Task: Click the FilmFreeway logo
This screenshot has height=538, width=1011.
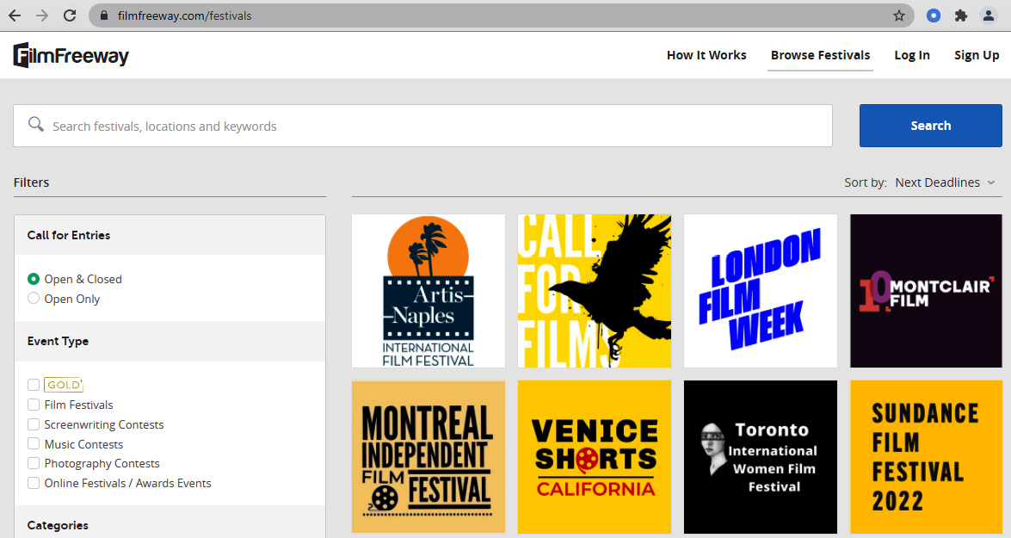Action: tap(71, 55)
